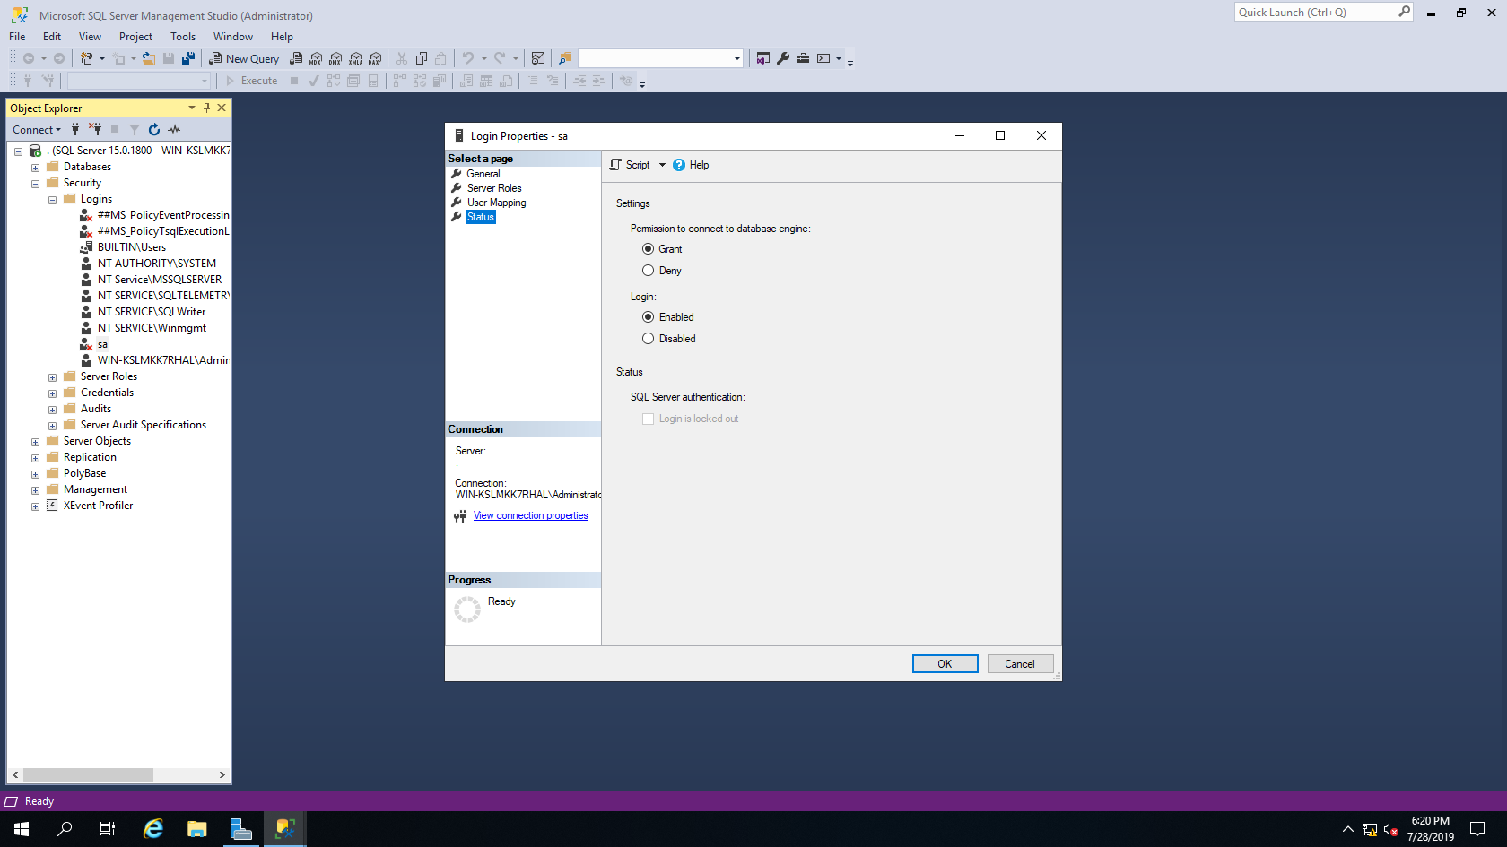Click the Analysis Services DMX Query icon
Viewport: 1507px width, 847px height.
(x=335, y=58)
